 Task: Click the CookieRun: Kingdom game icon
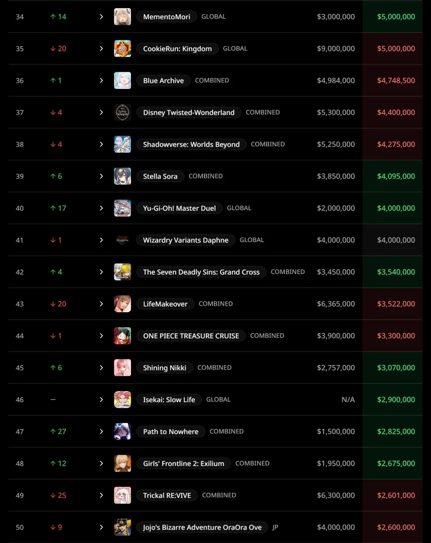pyautogui.click(x=122, y=49)
